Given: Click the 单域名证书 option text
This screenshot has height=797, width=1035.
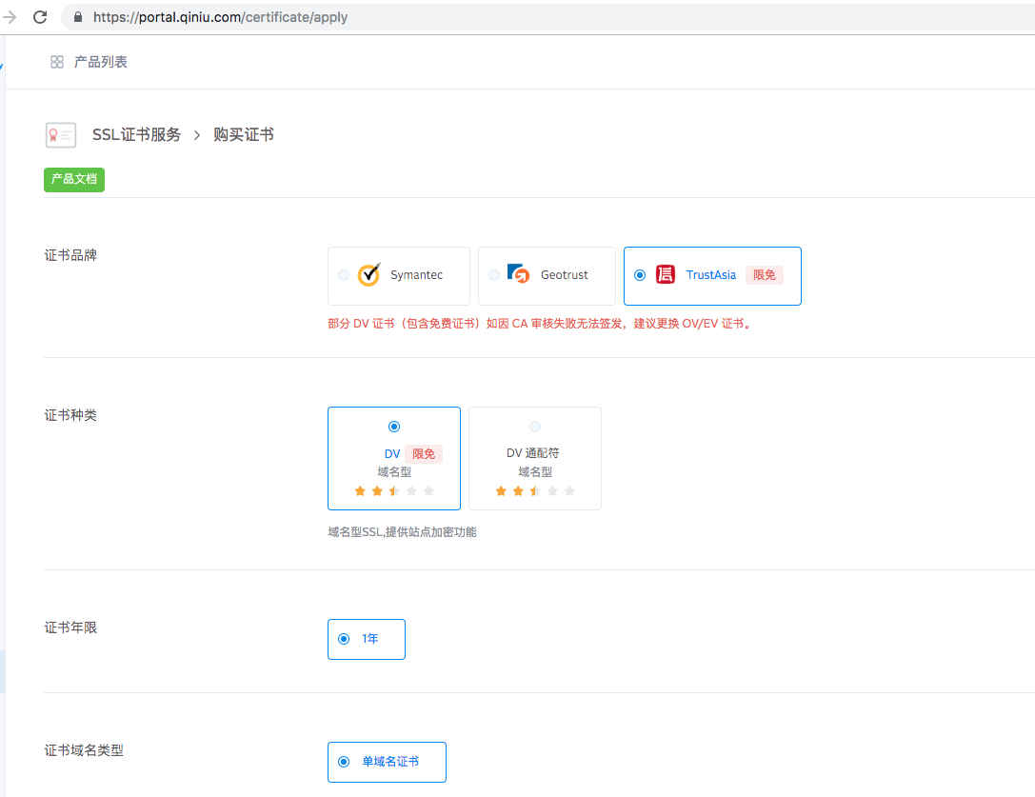Looking at the screenshot, I should point(390,762).
